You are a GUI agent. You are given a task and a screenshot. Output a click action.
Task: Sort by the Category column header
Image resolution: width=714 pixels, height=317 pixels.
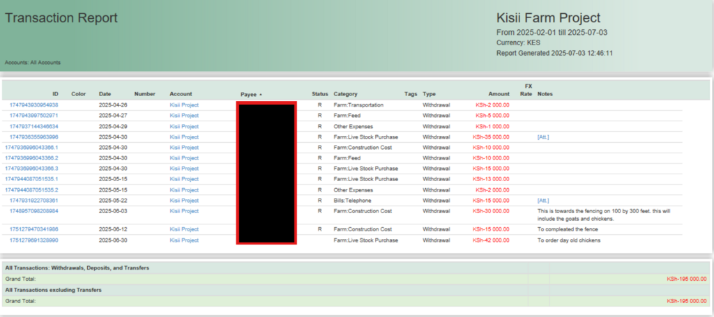(x=346, y=94)
